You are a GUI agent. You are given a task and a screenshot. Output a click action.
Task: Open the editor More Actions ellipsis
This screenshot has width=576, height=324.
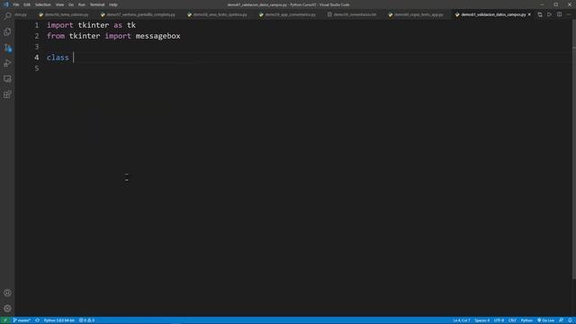click(569, 14)
